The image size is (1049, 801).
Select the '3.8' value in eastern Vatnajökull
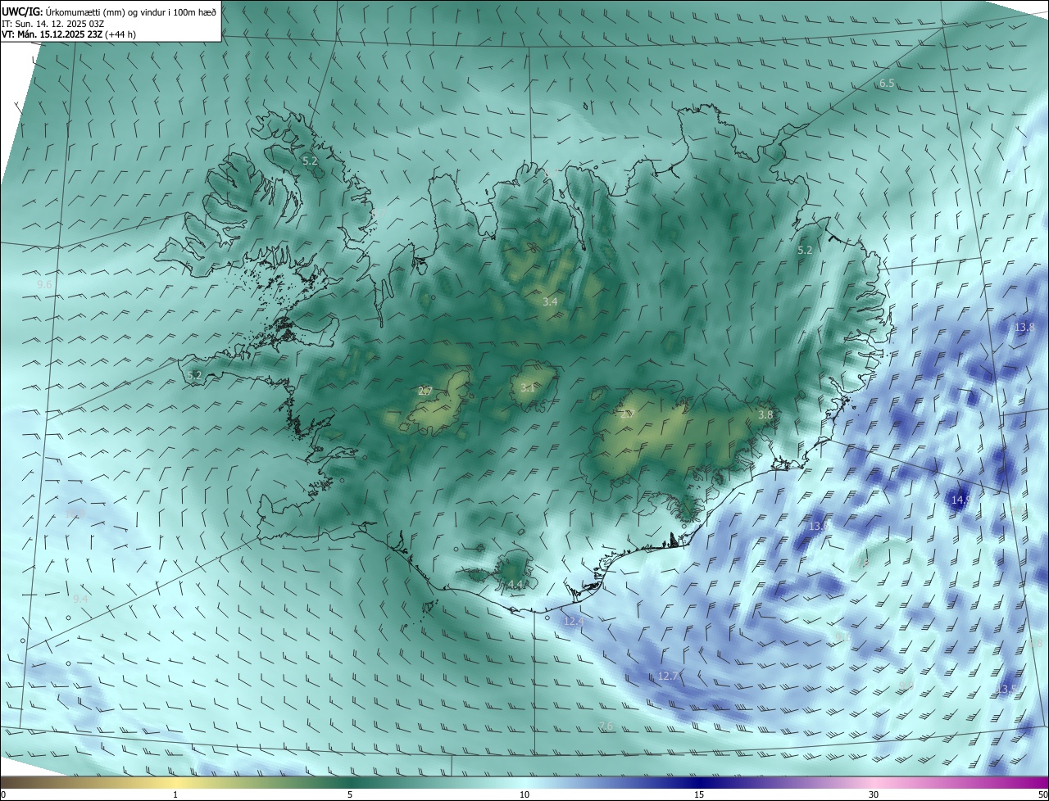click(765, 415)
